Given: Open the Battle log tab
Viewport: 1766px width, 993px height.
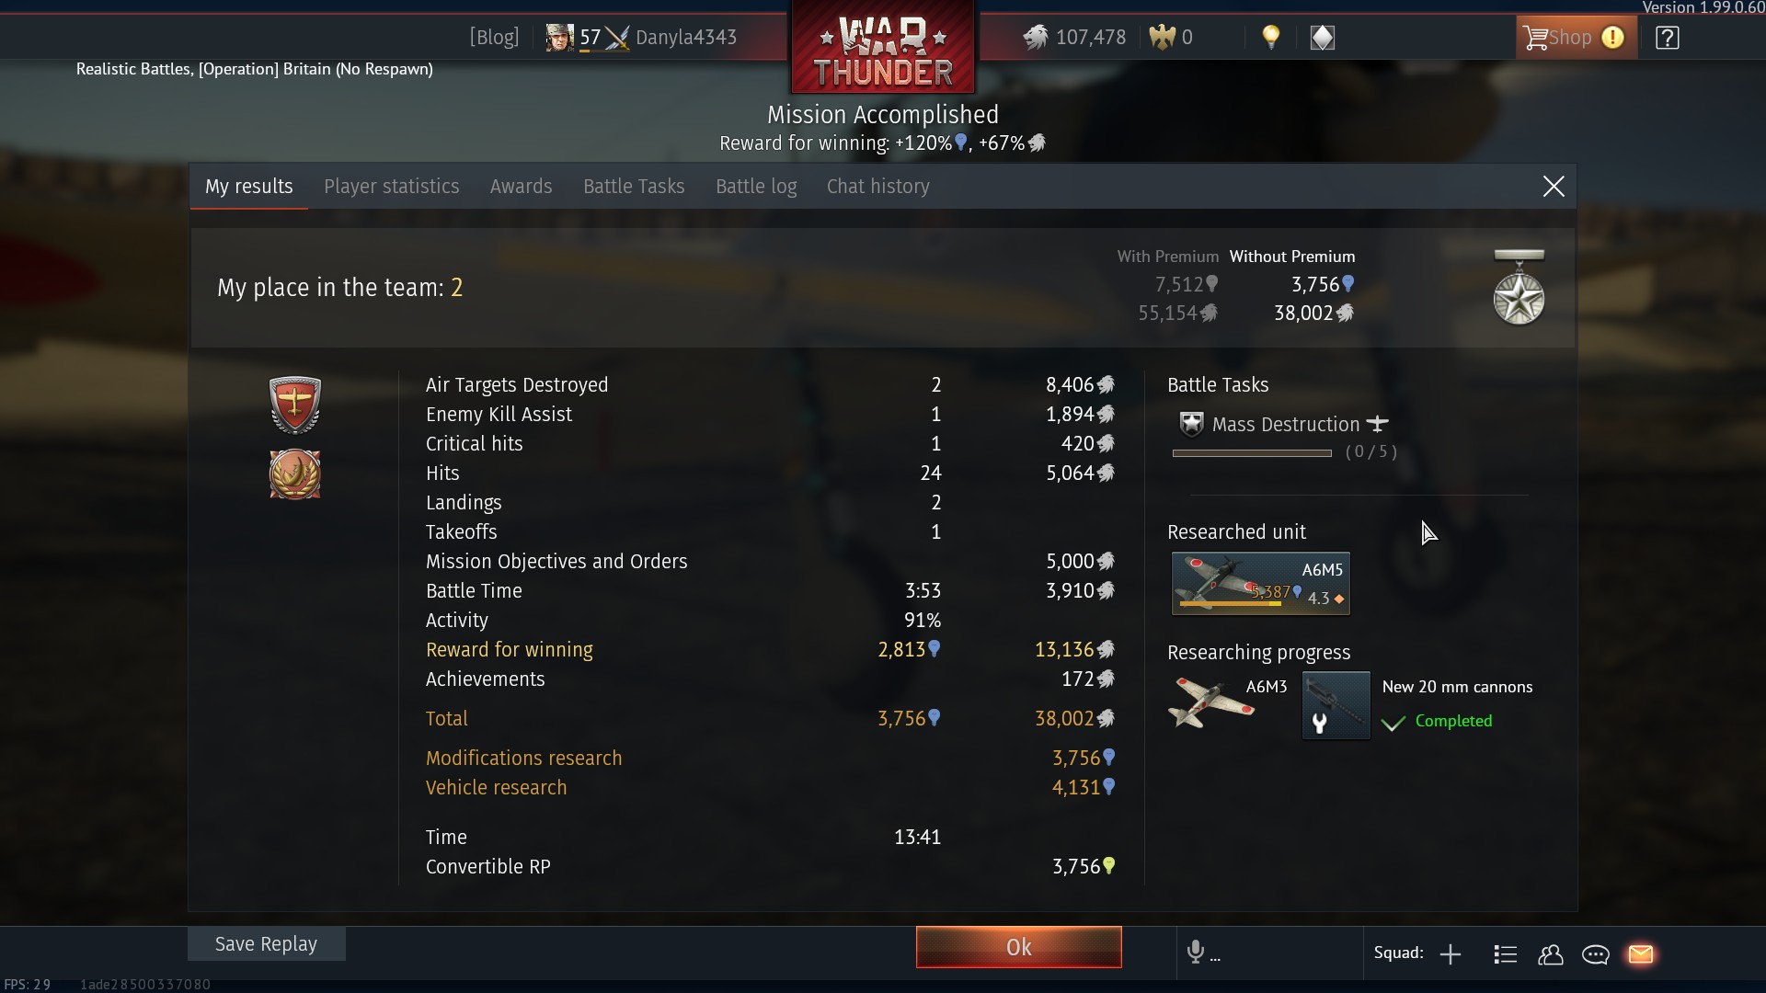Looking at the screenshot, I should [756, 187].
